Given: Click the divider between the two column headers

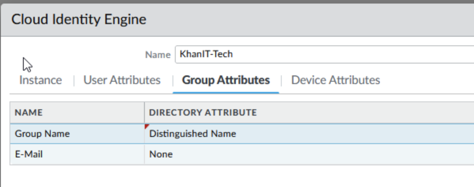Looking at the screenshot, I should (x=144, y=113).
